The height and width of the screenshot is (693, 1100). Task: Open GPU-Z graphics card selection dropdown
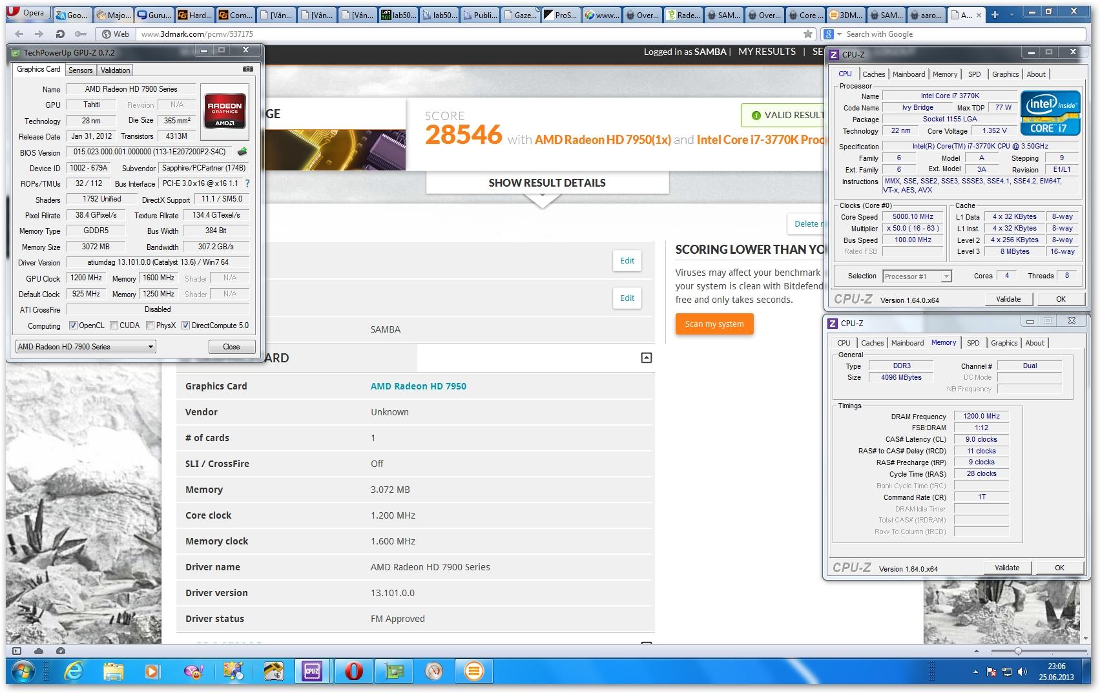click(x=85, y=347)
